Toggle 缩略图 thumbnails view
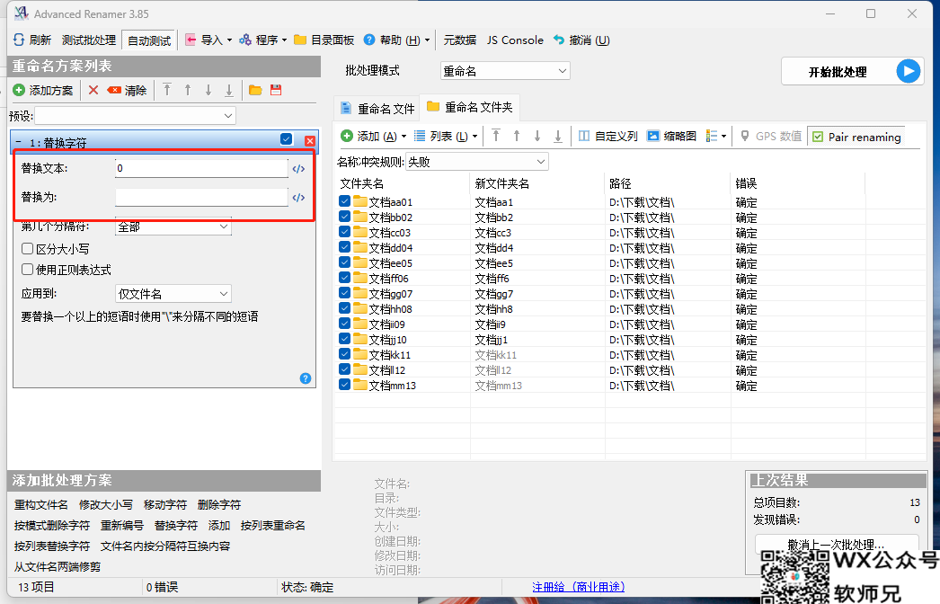 pos(671,136)
